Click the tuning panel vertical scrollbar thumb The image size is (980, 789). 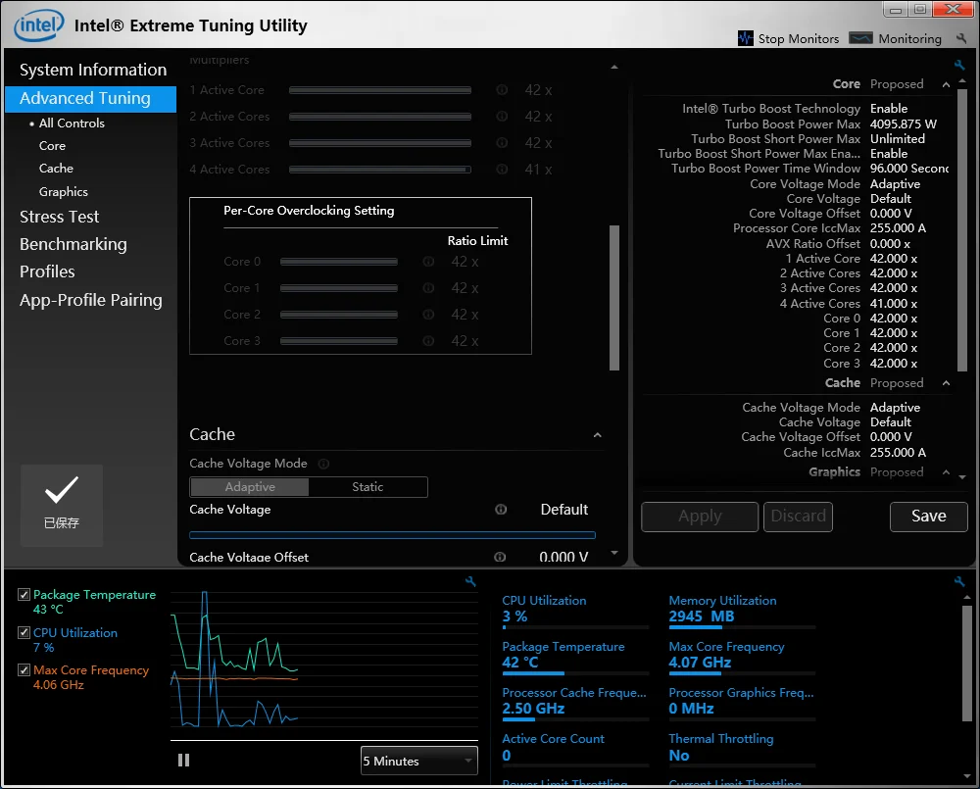[x=614, y=298]
